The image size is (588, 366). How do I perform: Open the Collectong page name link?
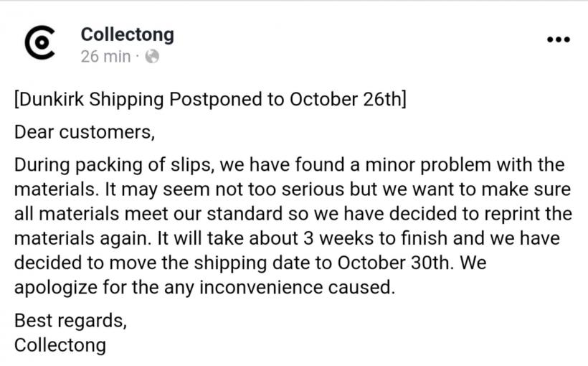(x=127, y=34)
